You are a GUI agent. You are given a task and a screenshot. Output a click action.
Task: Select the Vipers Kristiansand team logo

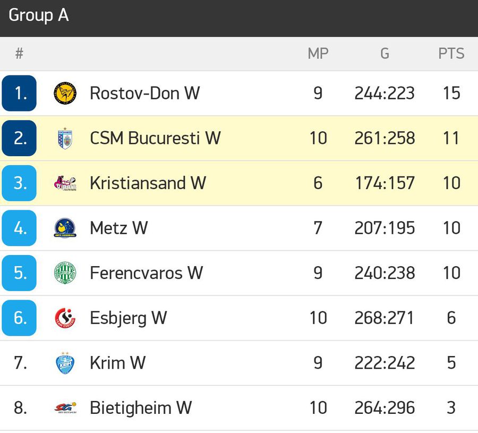coord(65,183)
